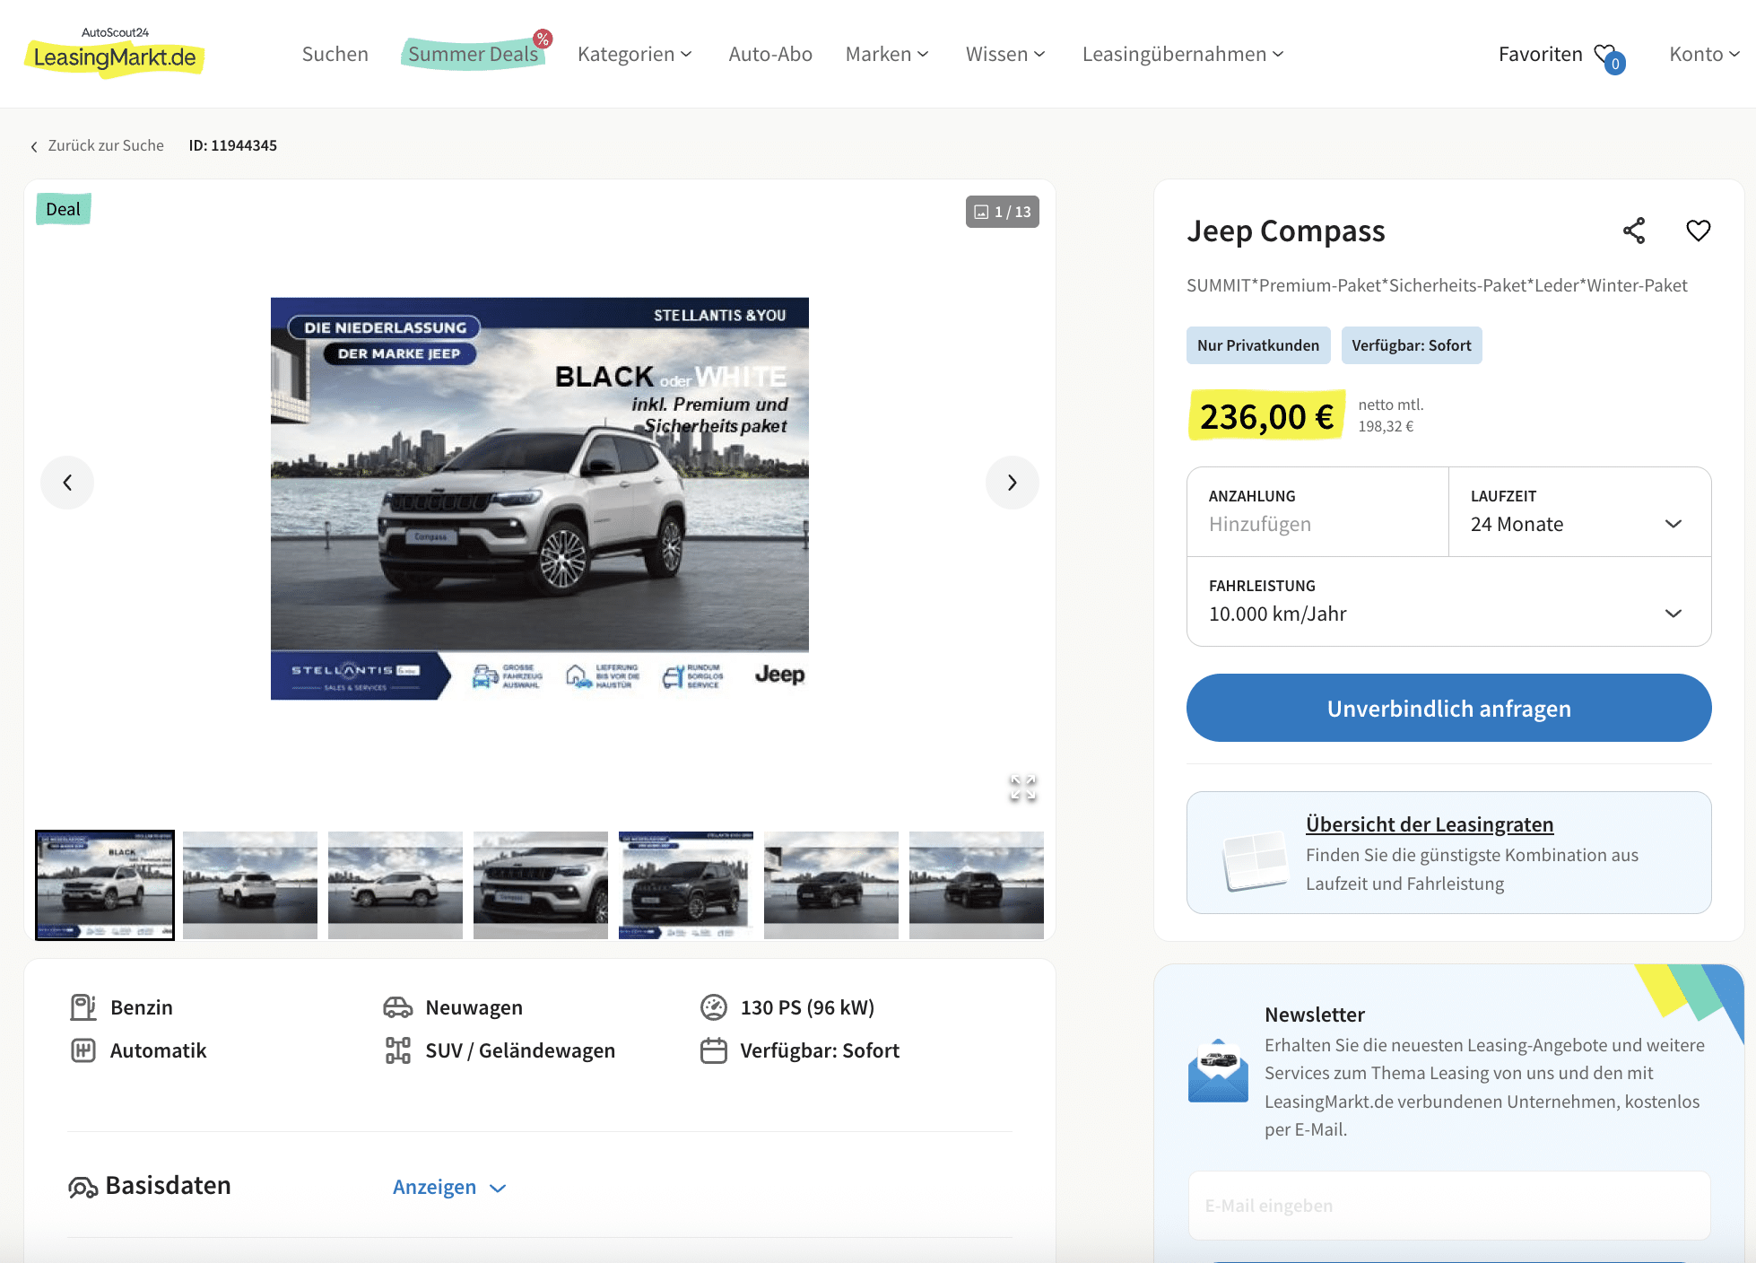1756x1263 pixels.
Task: Select third thumbnail white Jeep side
Action: (396, 885)
